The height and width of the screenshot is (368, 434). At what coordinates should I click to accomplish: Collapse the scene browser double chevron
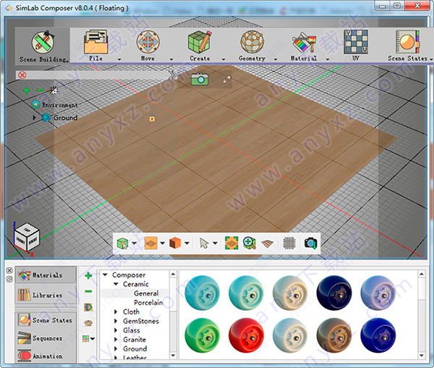tap(172, 75)
